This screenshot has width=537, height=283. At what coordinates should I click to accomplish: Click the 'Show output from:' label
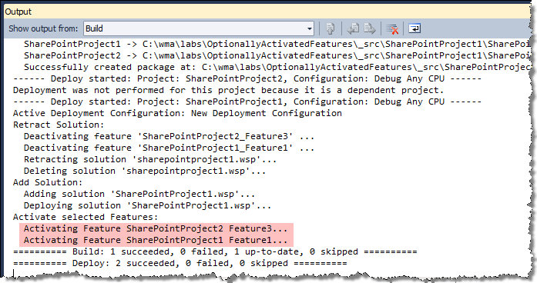click(x=43, y=28)
